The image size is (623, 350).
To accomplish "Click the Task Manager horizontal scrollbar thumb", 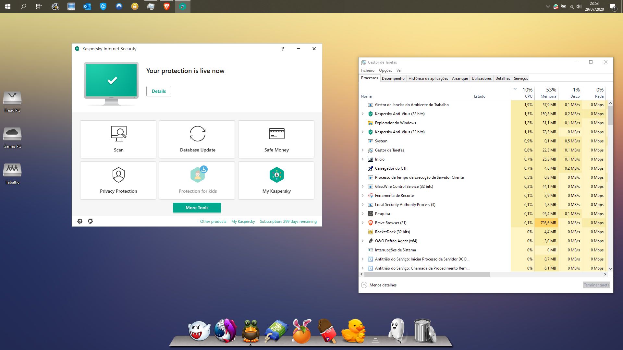I will (427, 274).
